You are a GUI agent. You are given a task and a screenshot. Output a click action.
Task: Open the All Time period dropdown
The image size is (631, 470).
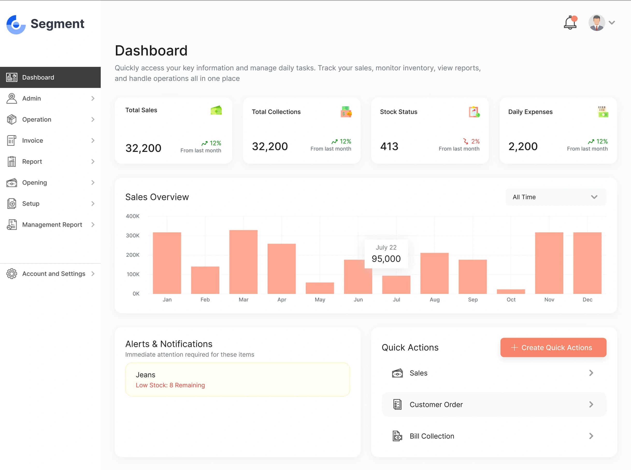[556, 197]
